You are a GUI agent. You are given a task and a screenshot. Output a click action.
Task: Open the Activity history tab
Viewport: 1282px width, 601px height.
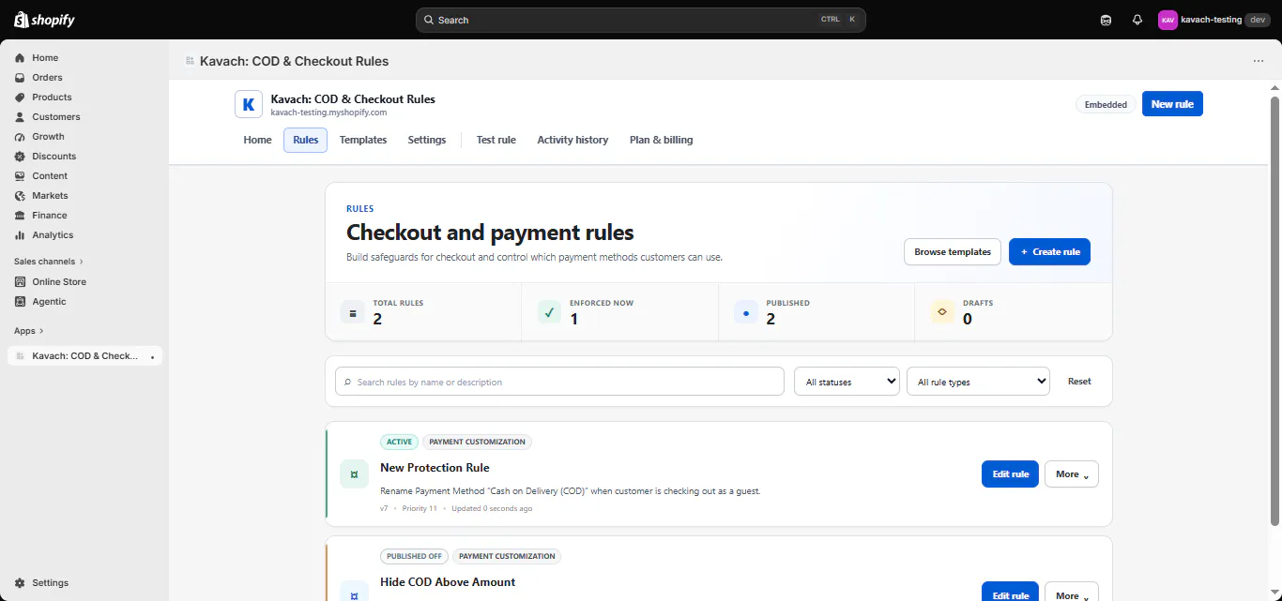[x=572, y=140]
